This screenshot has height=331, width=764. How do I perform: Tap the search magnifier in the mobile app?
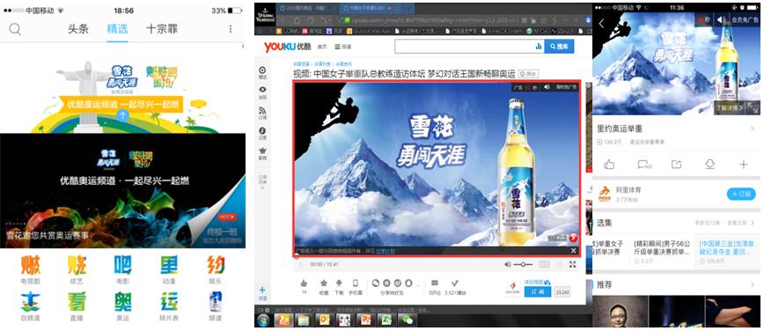click(x=15, y=29)
